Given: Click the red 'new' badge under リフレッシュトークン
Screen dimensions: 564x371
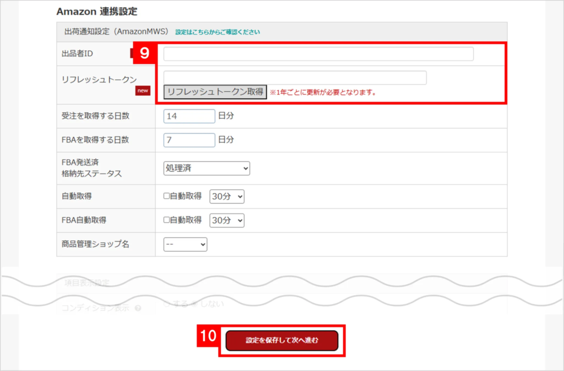Looking at the screenshot, I should click(x=143, y=91).
